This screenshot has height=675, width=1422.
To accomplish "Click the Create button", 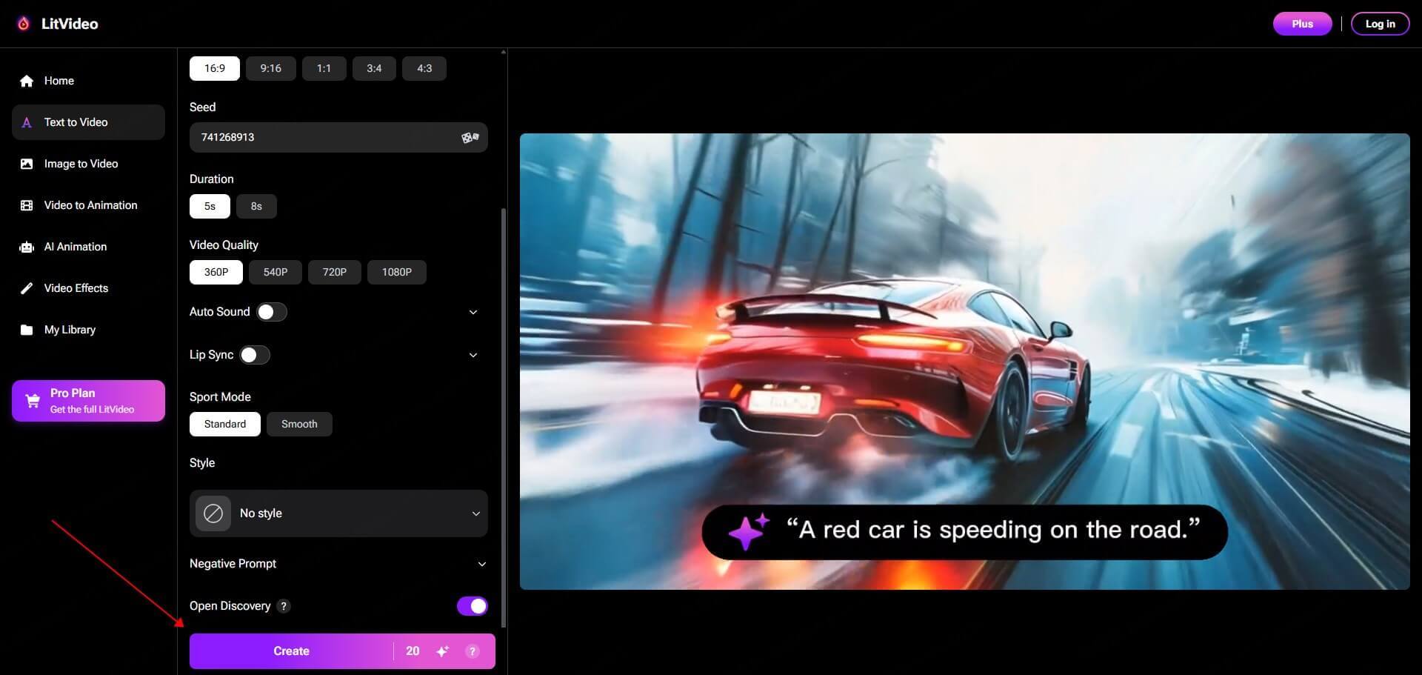I will tap(291, 651).
